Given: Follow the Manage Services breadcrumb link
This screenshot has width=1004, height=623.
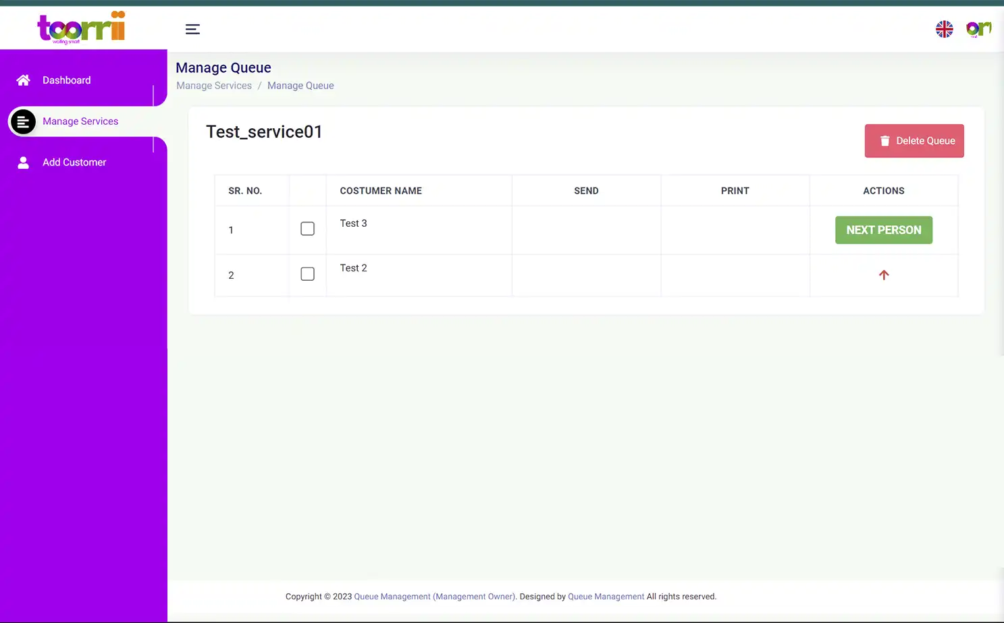Looking at the screenshot, I should click(213, 85).
